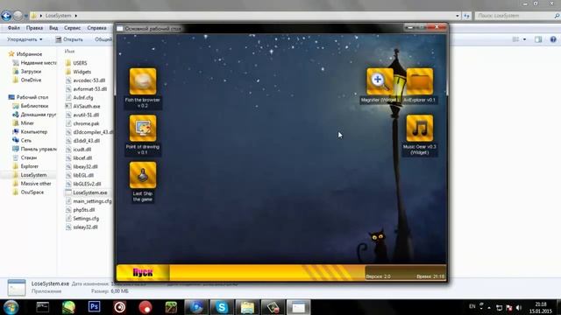This screenshot has width=561, height=315.
Task: Open Explorer help question-mark icon
Action: pyautogui.click(x=553, y=39)
